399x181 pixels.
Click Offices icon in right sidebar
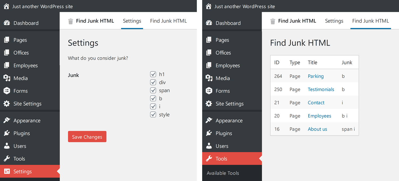click(x=209, y=53)
